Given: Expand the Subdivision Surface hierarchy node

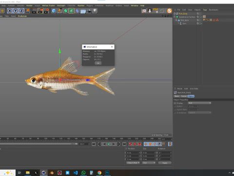Looking at the screenshot, I should click(175, 17).
